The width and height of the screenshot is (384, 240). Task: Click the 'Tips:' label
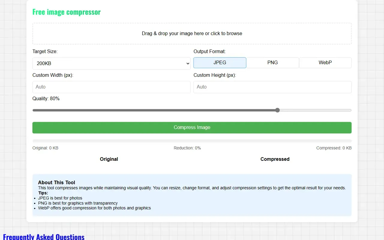point(43,193)
